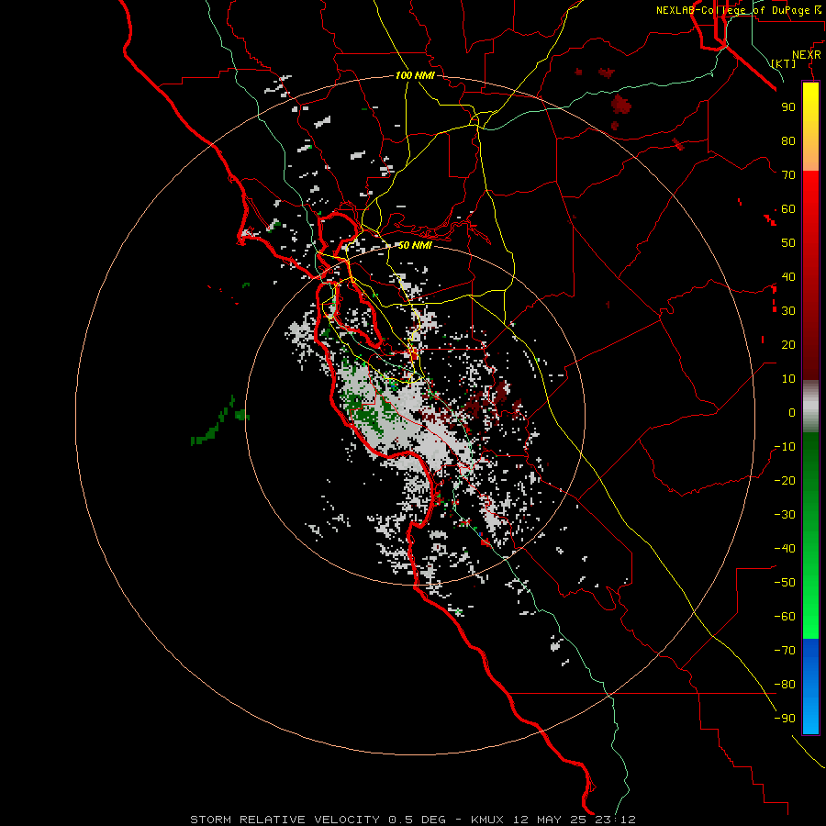Click the -10 value on the velocity scale
The image size is (826, 826).
tap(785, 447)
